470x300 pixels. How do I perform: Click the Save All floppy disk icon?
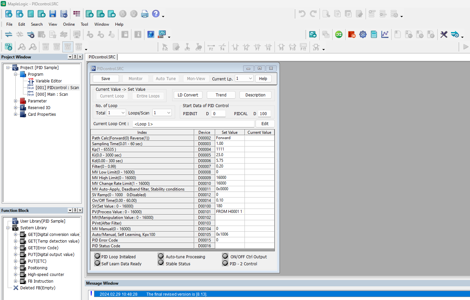[x=64, y=14]
